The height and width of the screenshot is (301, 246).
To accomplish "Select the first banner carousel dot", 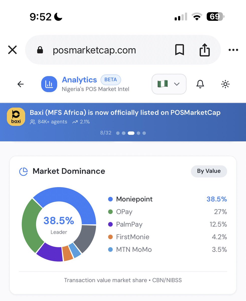I will point(118,133).
